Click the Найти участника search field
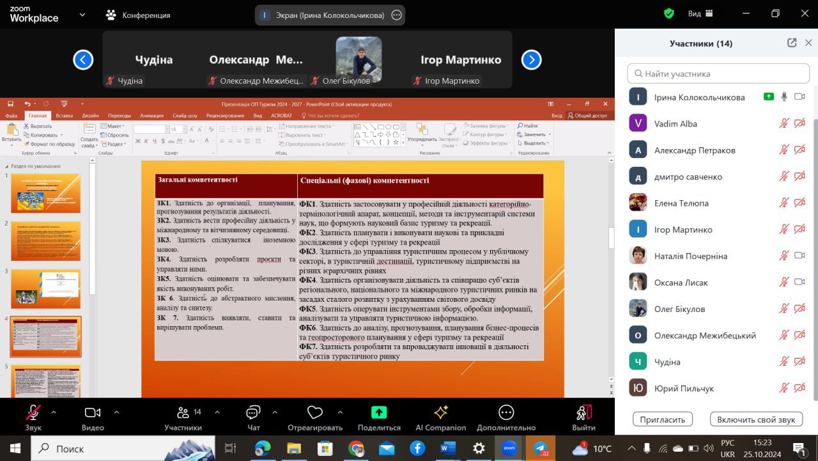Screen dimensions: 818x461 [x=718, y=74]
